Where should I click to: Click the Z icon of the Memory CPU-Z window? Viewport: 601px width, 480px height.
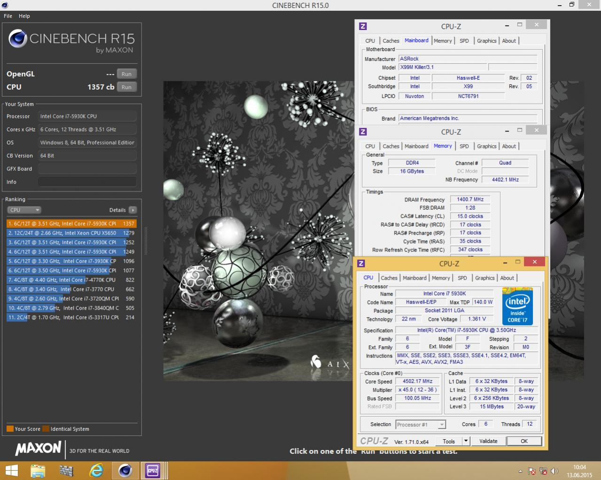click(x=363, y=132)
